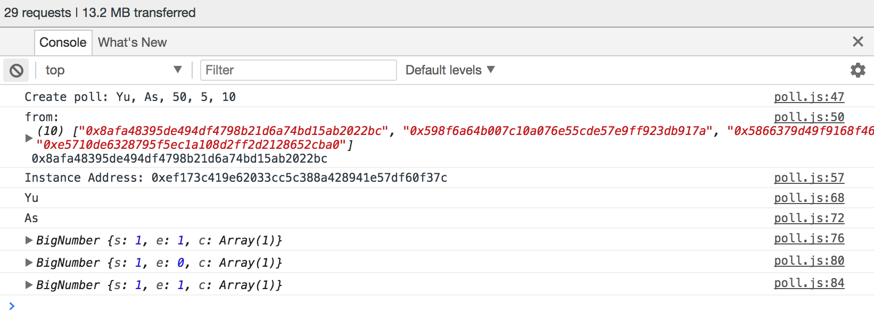The image size is (874, 321).
Task: Click the console prompt chevron line
Action: tap(437, 306)
